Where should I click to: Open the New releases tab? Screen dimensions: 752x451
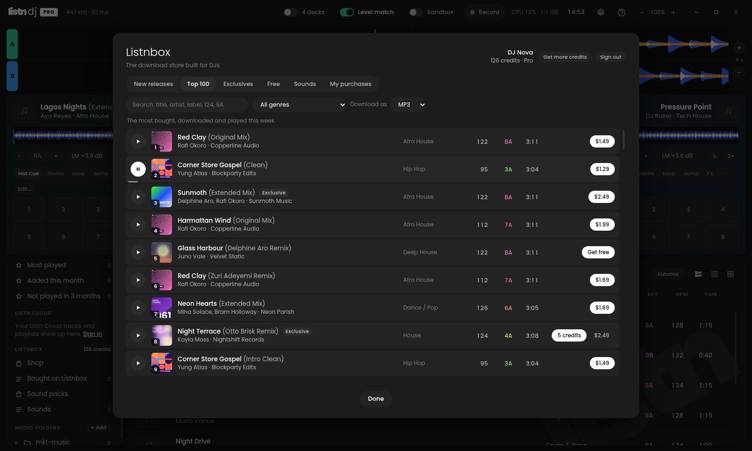click(153, 84)
